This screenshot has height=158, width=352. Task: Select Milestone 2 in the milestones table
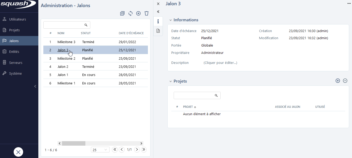click(x=66, y=58)
